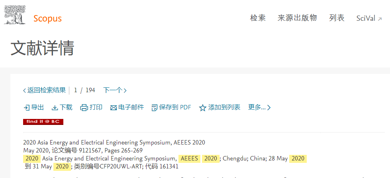The image size is (390, 178).
Task: Expand the 更多... options chevron
Action: tap(268, 108)
